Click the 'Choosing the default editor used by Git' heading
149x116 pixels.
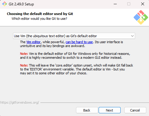pyautogui.click(x=40, y=14)
